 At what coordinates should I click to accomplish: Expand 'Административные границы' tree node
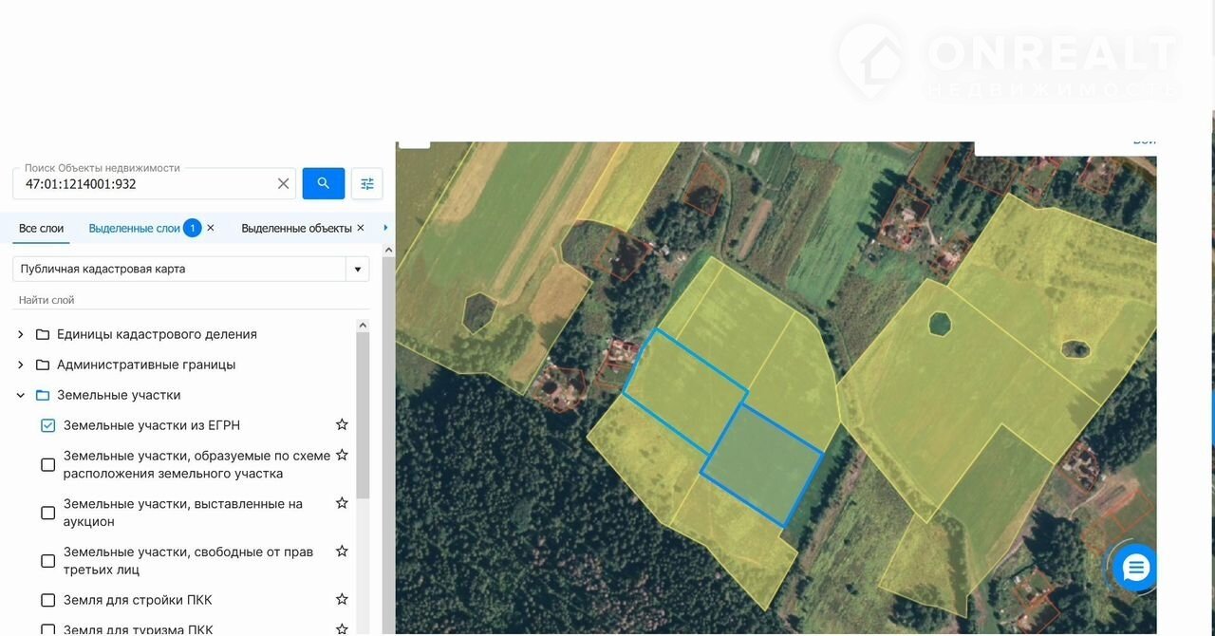(x=21, y=365)
